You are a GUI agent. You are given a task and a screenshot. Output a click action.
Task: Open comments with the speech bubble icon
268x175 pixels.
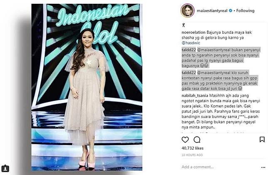pyautogui.click(x=197, y=140)
